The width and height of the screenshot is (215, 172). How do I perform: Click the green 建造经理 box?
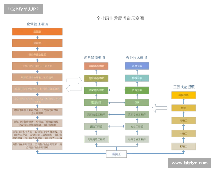click(96, 102)
